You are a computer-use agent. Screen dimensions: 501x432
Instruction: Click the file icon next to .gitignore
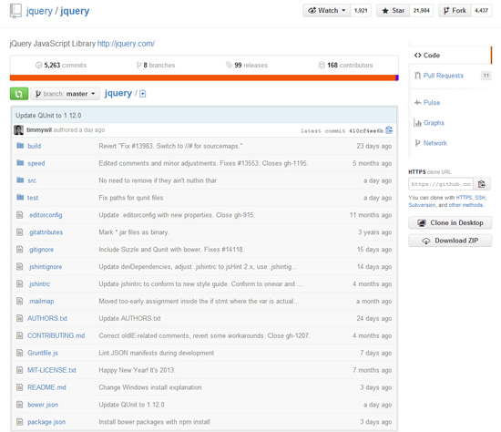pos(20,250)
